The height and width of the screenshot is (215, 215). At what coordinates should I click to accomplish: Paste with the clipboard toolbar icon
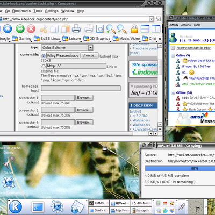coord(66,28)
